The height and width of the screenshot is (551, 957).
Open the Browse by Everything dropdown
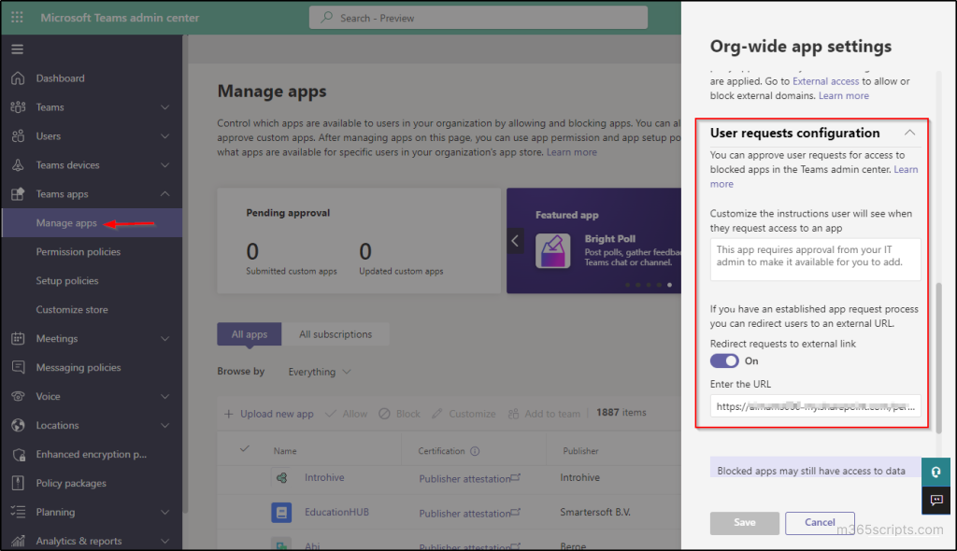click(x=320, y=372)
